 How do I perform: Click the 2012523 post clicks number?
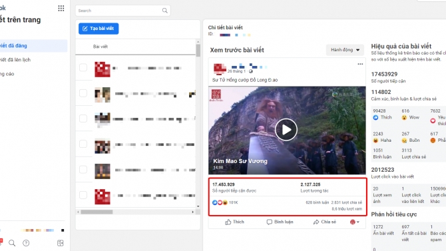pyautogui.click(x=383, y=170)
